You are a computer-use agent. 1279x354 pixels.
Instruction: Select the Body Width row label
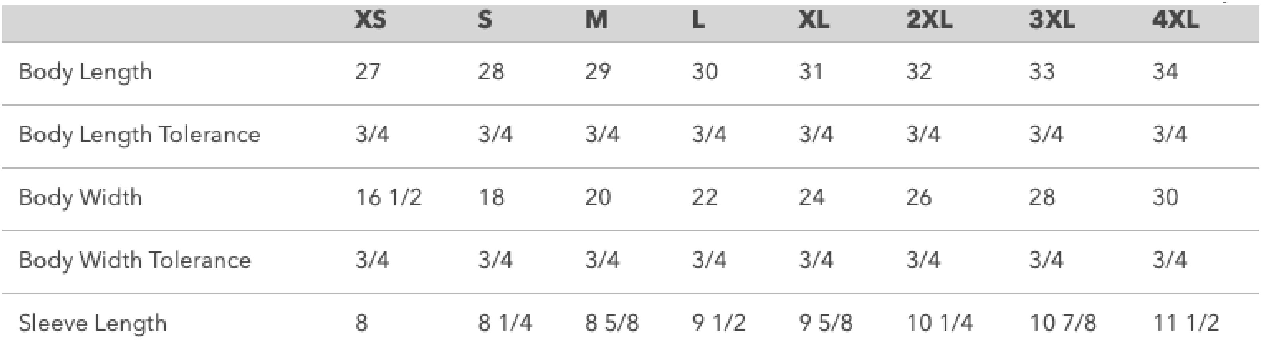[x=81, y=198]
